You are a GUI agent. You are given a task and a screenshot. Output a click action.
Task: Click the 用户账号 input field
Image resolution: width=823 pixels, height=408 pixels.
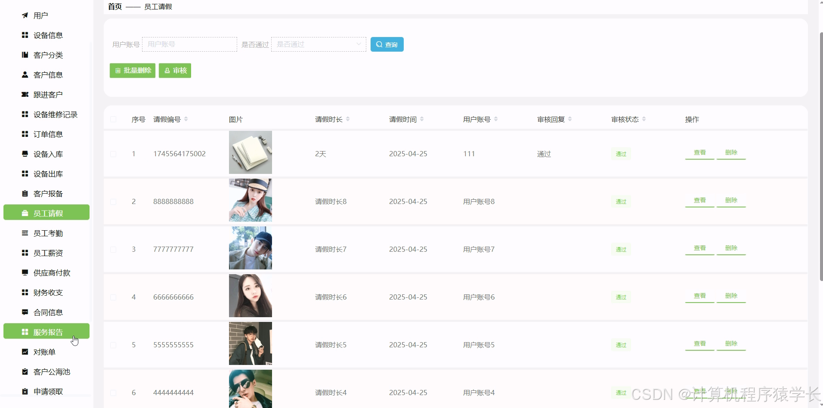click(189, 44)
